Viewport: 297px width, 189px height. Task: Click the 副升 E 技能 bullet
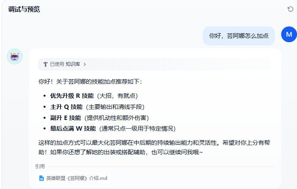pos(65,118)
